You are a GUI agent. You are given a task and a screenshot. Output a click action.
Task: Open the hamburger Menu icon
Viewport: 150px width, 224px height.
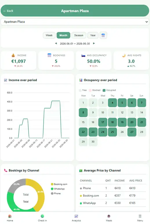140,218
